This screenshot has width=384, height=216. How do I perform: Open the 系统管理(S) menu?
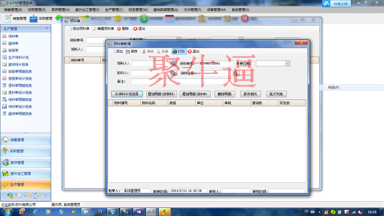tap(240, 10)
